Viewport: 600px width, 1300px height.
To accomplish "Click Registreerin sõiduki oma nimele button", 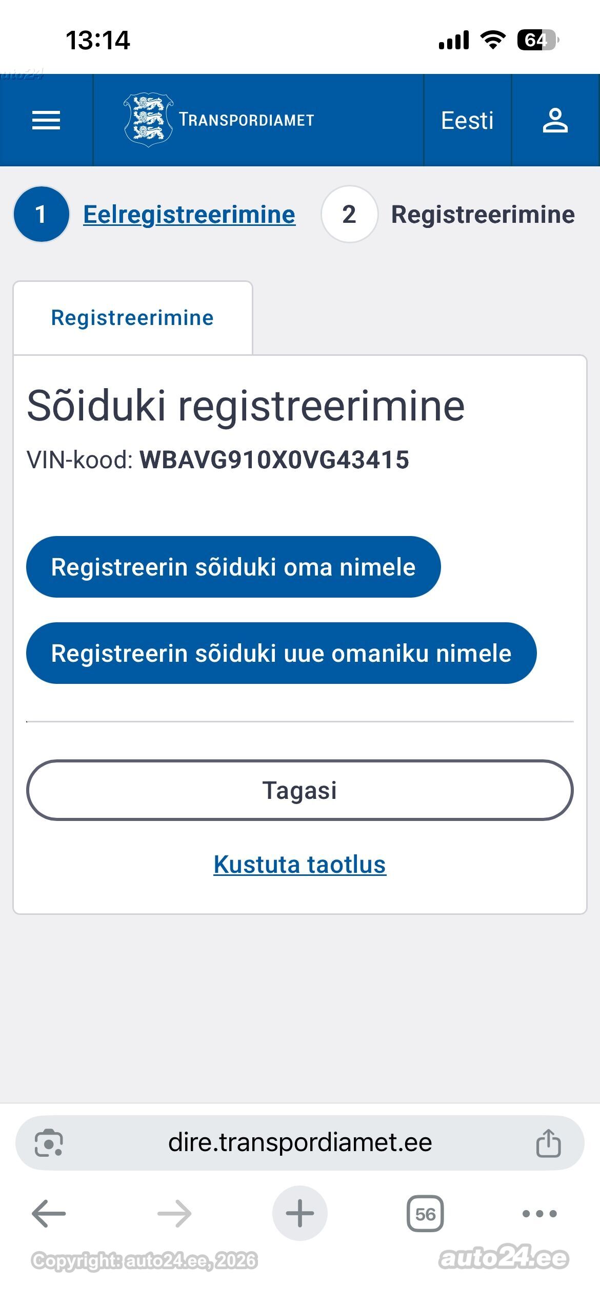I will tap(233, 567).
